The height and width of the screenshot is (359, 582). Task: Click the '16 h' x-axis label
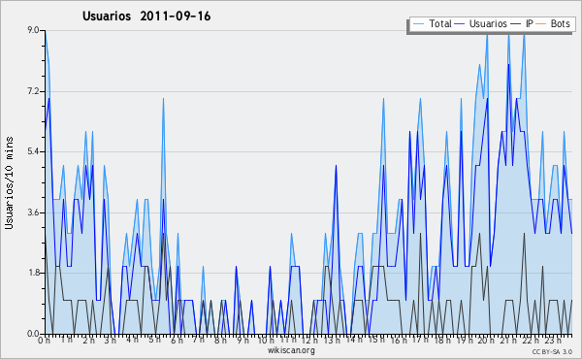(x=399, y=340)
